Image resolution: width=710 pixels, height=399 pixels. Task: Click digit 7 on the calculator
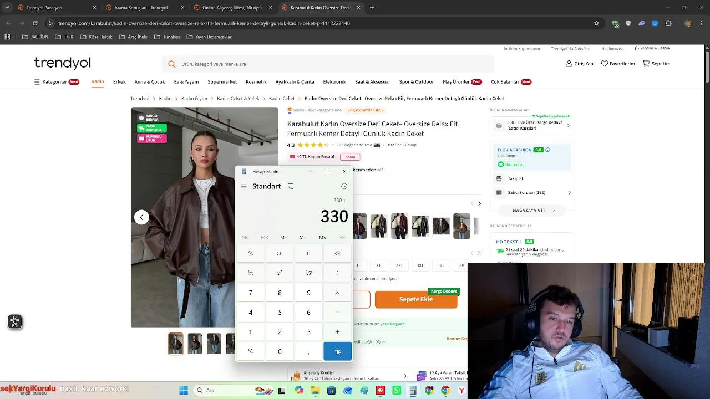pos(251,293)
